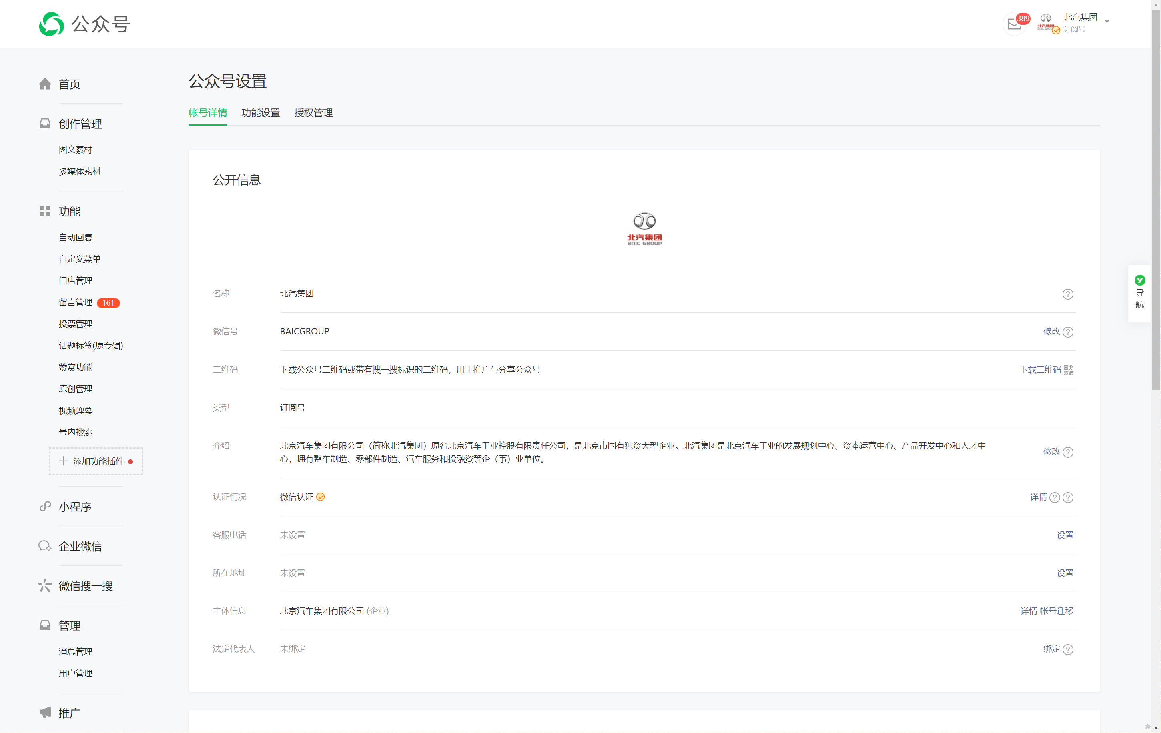Click the help icon beside 法定代表人 绑定

(1067, 649)
